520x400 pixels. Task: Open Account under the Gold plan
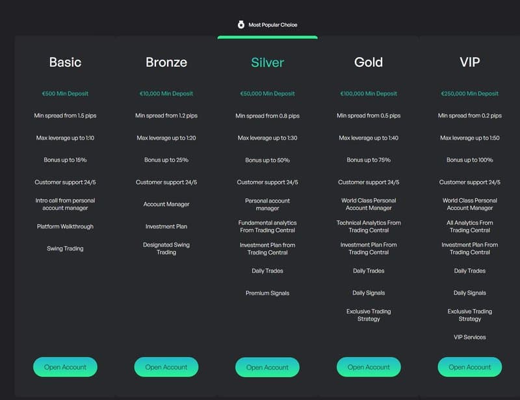tap(369, 367)
